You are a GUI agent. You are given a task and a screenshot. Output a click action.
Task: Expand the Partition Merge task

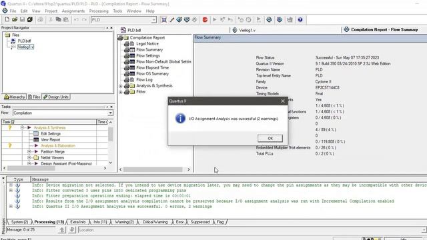pos(29,151)
